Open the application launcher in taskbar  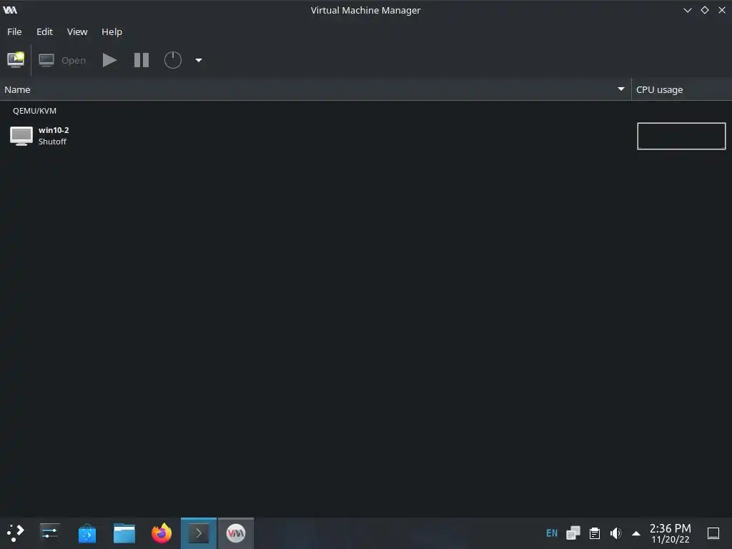click(x=16, y=533)
